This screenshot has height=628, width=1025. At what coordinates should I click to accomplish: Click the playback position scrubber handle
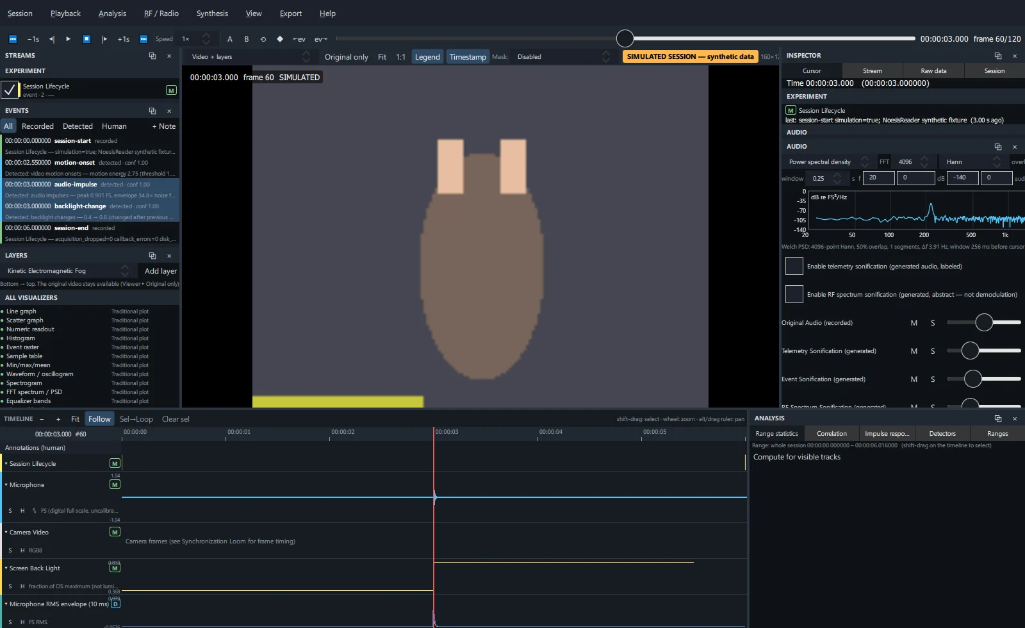[x=625, y=38]
